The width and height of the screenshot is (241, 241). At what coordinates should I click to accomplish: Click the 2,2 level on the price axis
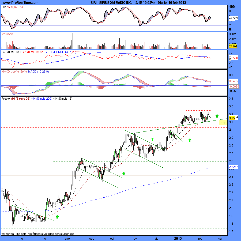coord(231,193)
